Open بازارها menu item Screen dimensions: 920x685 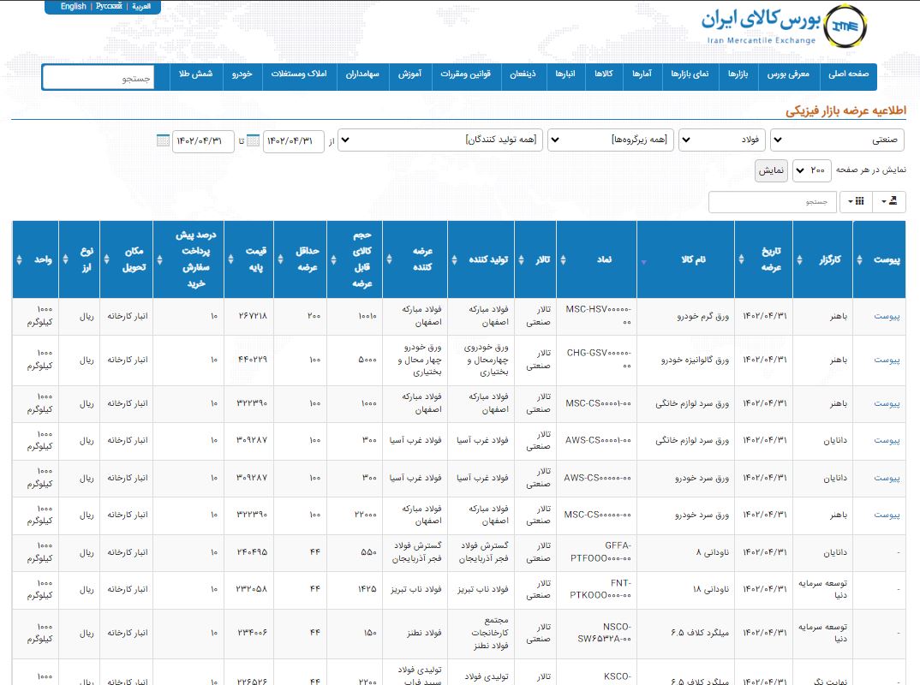point(738,74)
